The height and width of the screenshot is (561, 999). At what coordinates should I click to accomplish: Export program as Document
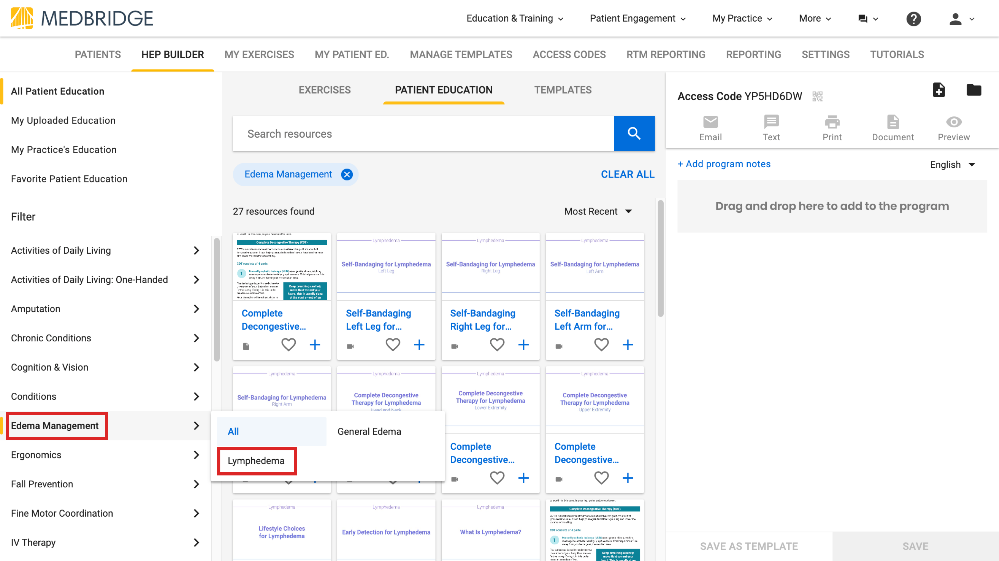pyautogui.click(x=893, y=129)
